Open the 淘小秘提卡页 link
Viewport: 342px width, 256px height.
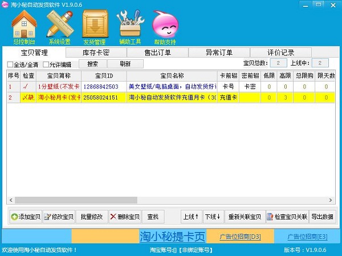coord(172,237)
